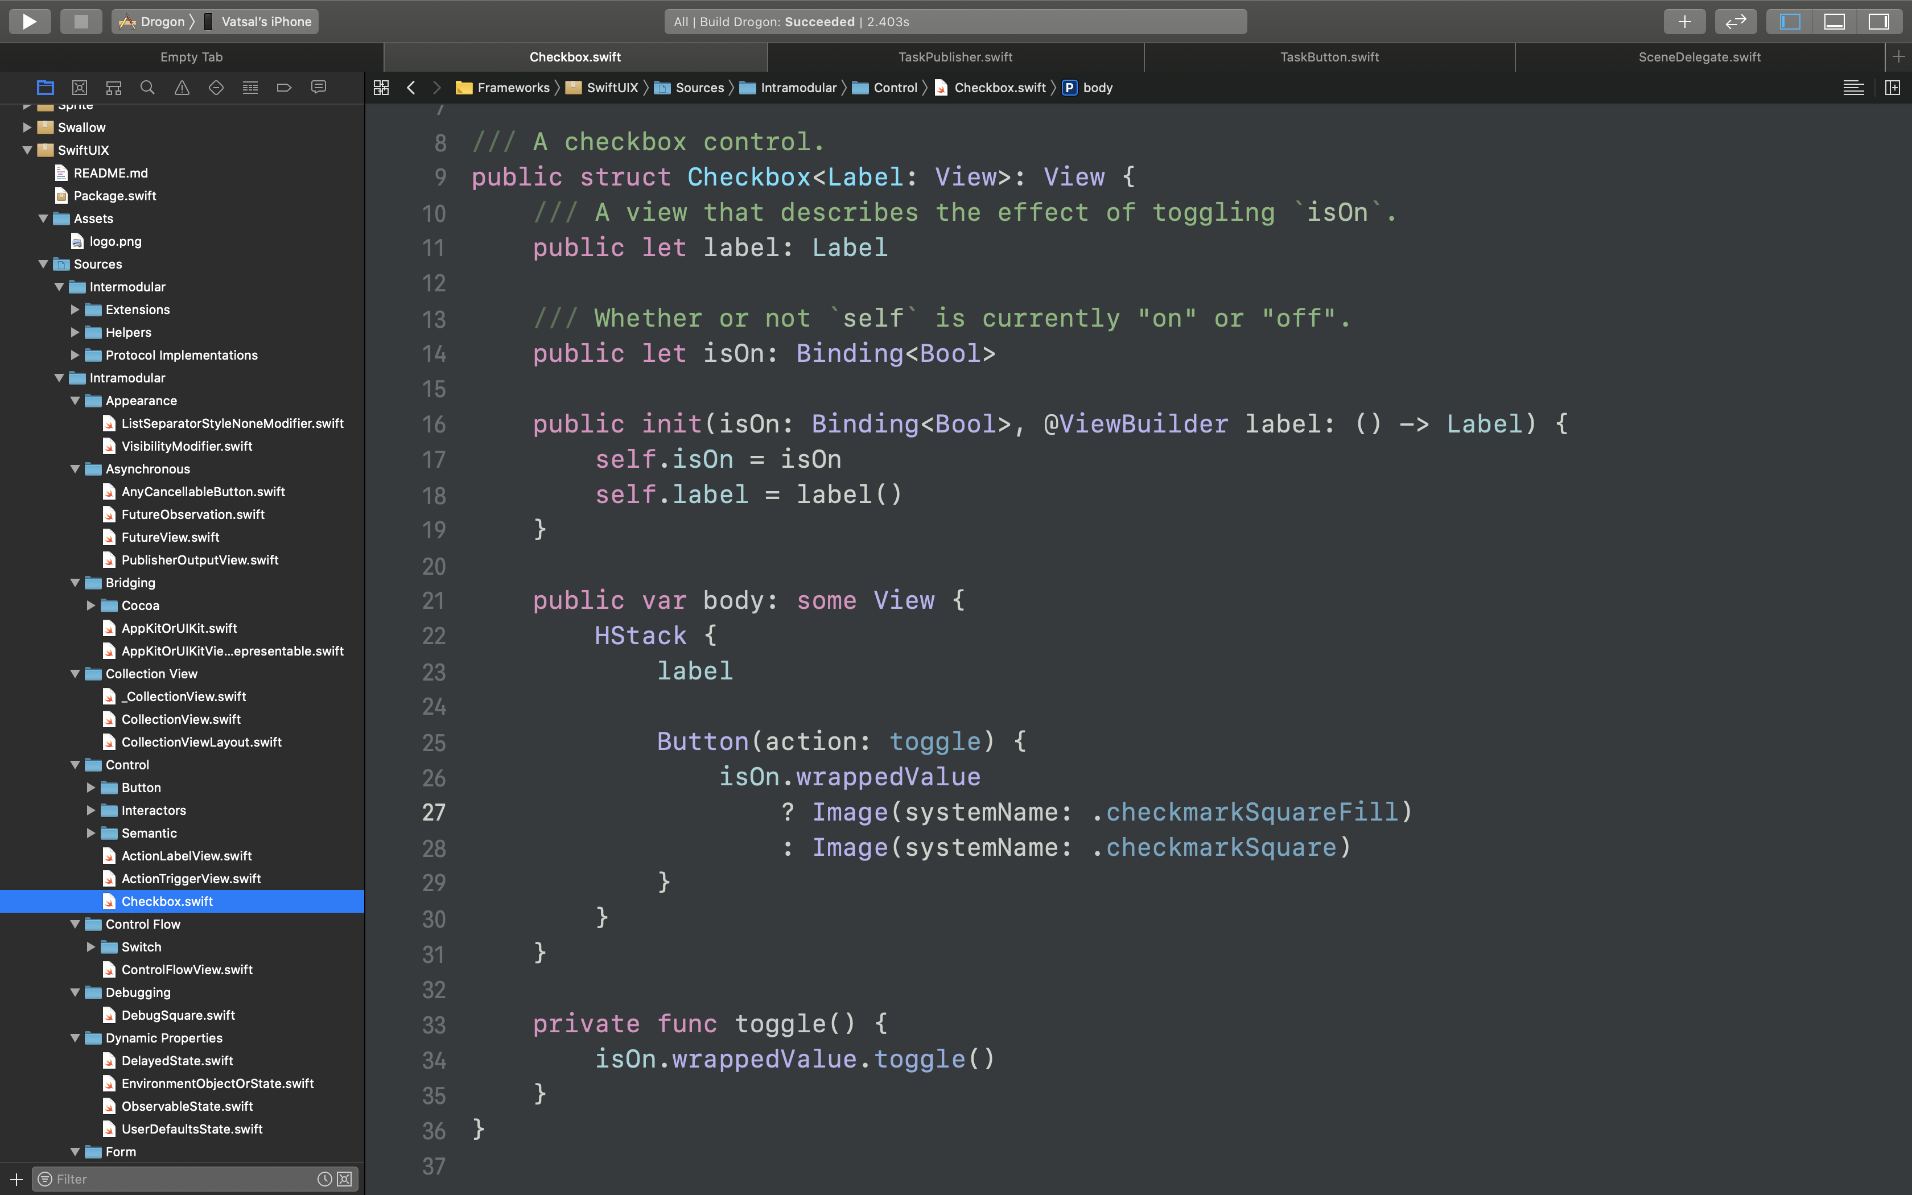
Task: Toggle the debug area panel
Action: (x=1834, y=22)
